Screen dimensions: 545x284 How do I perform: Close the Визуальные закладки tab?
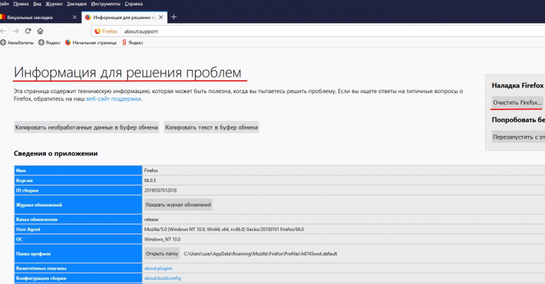click(74, 18)
